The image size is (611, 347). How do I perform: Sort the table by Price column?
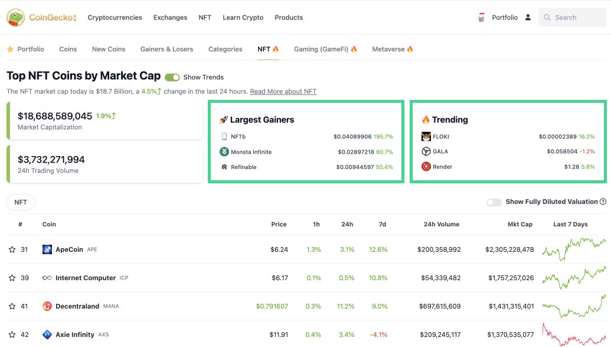tap(279, 225)
